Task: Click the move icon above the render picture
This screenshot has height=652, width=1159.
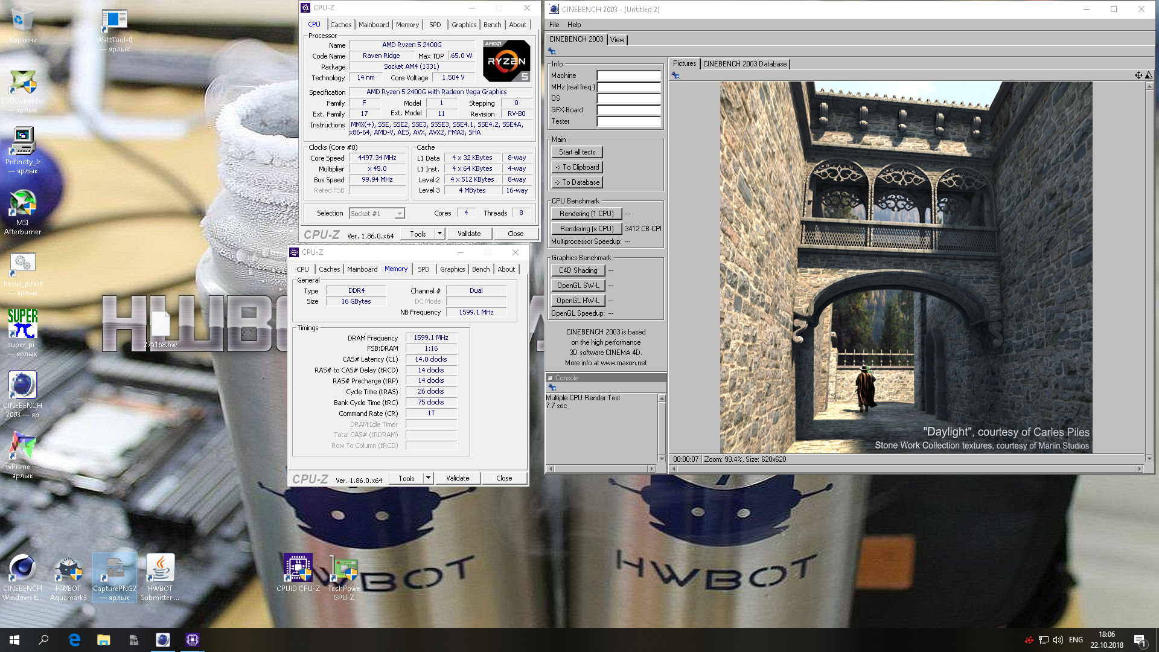Action: 1138,75
